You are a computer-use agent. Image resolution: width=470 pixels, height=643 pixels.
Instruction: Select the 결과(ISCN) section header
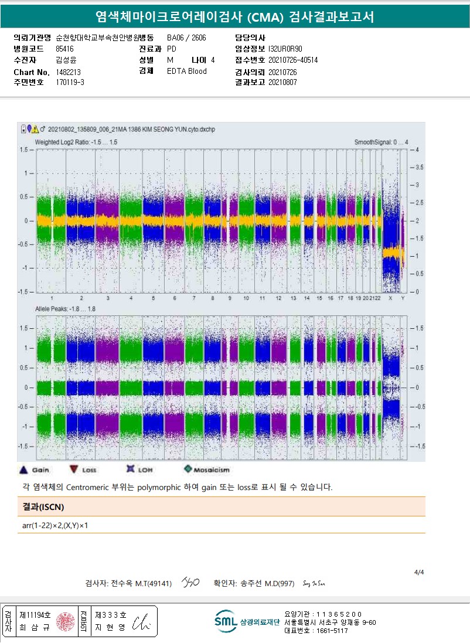click(43, 506)
